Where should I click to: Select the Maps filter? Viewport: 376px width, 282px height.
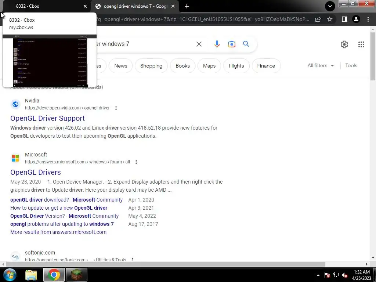pyautogui.click(x=209, y=66)
